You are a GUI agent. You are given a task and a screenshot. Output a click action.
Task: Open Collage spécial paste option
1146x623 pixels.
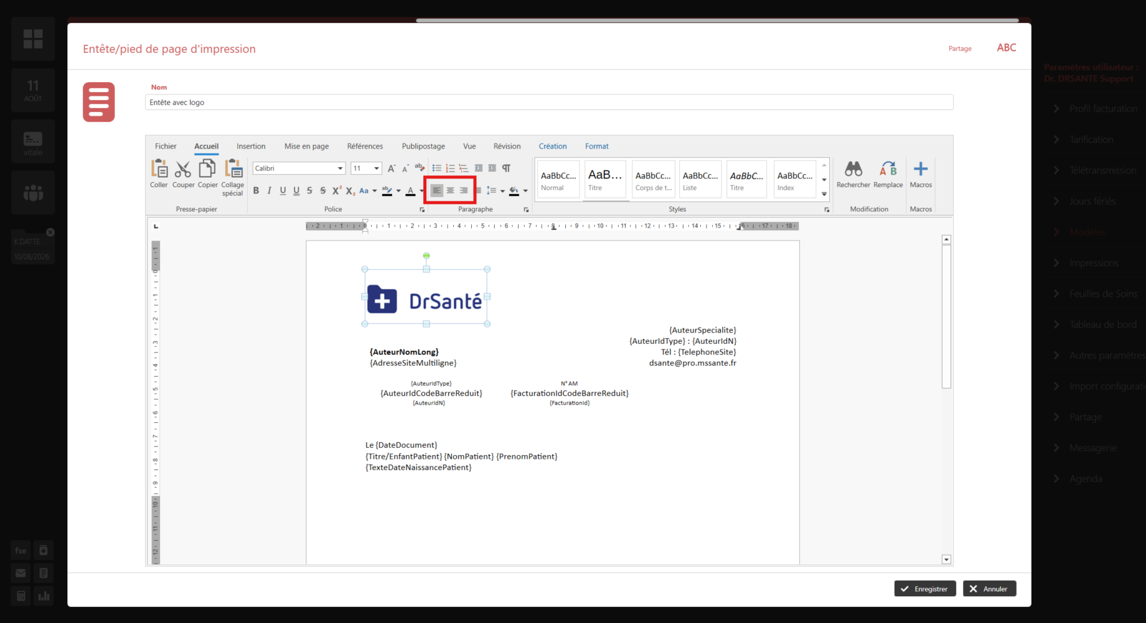point(232,178)
